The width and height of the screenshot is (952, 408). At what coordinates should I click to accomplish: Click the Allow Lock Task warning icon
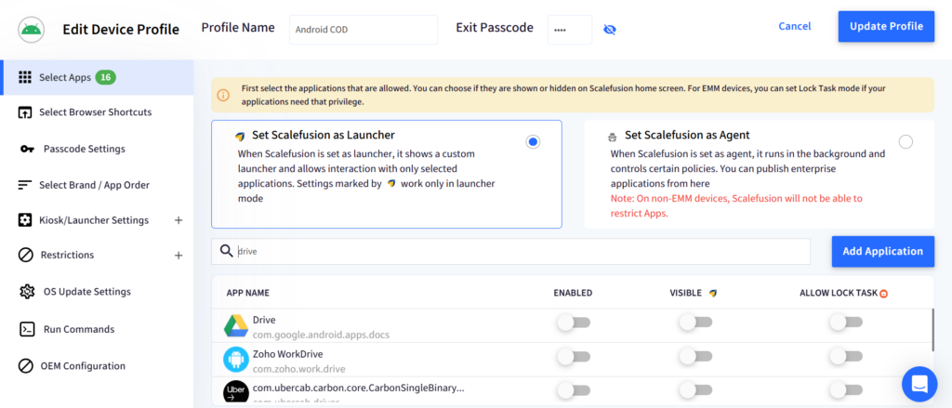(884, 294)
